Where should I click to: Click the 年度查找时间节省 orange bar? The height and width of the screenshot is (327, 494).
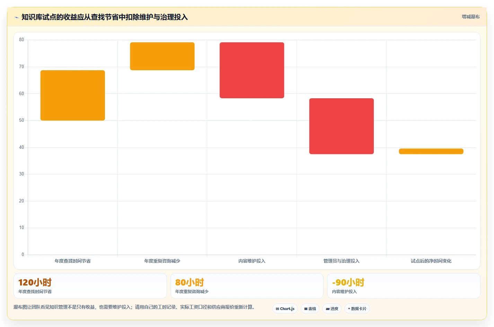[x=73, y=96]
